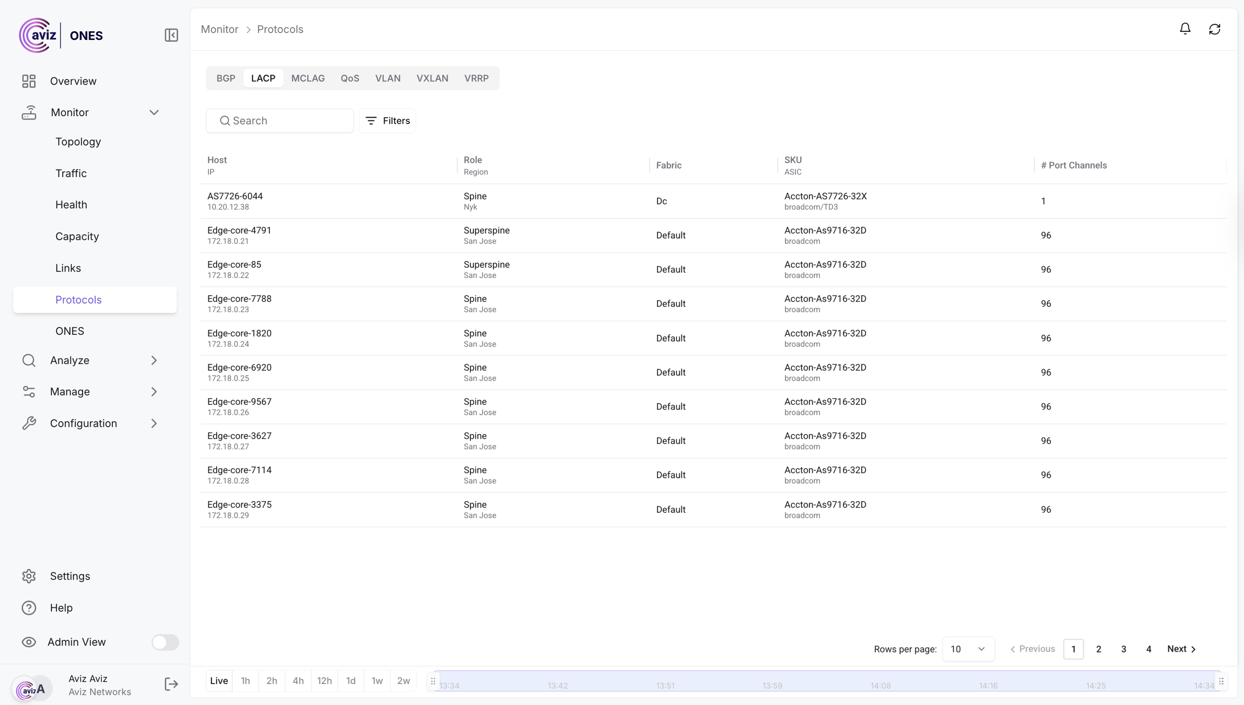Open the Filters button
Viewport: 1244px width, 705px height.
pos(387,120)
